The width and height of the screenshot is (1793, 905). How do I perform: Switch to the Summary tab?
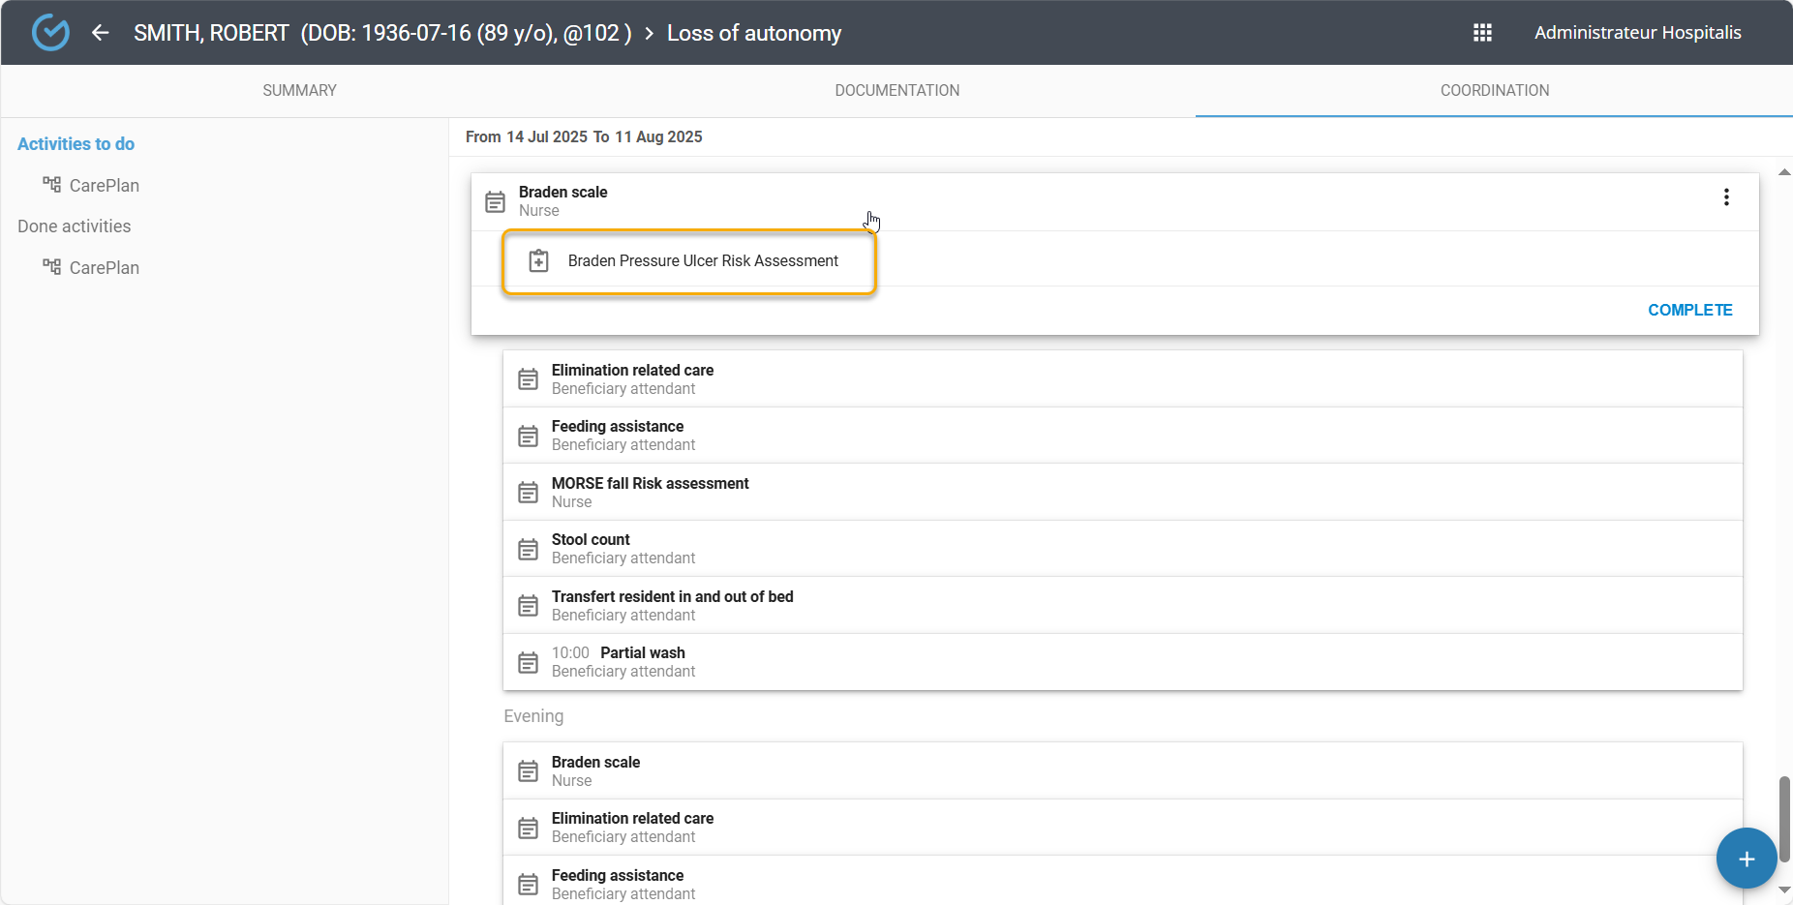tap(299, 91)
